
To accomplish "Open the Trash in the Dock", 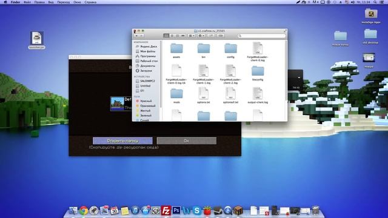I will click(x=315, y=211).
